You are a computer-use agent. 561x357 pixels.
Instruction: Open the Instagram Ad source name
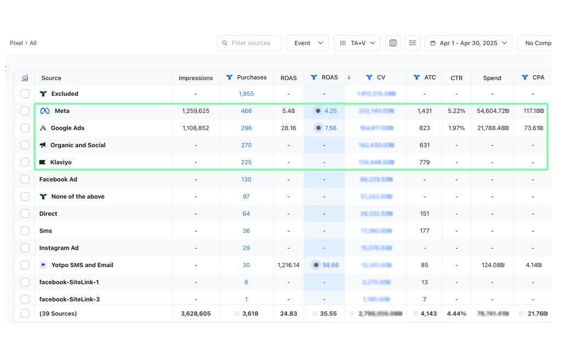click(x=59, y=248)
